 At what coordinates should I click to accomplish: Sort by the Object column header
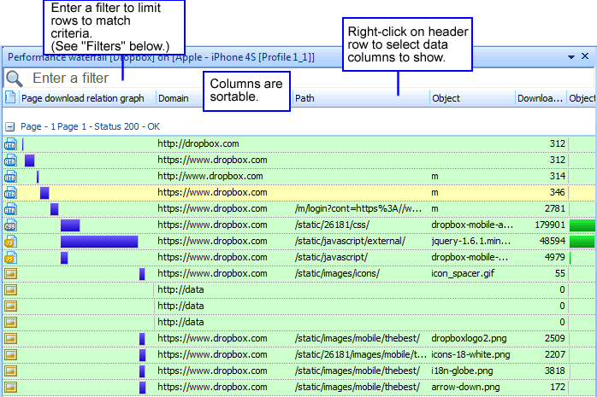472,98
